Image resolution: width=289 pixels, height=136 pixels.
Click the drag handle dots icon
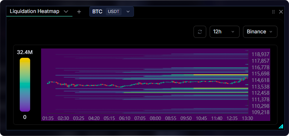[x=273, y=12]
